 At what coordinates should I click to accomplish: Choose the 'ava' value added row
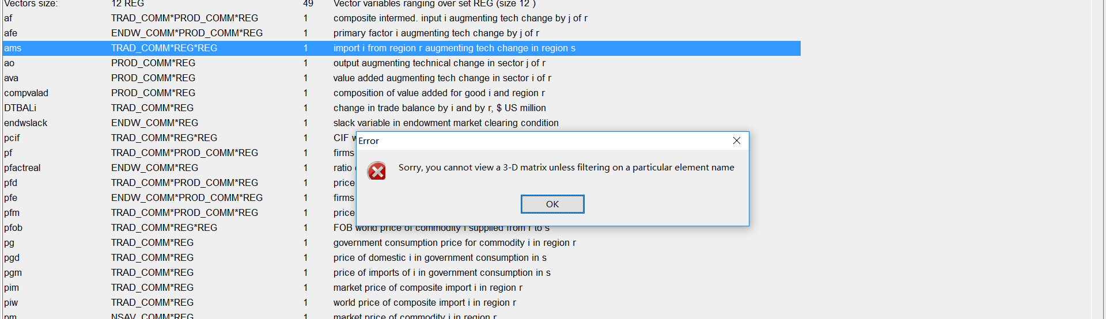click(x=11, y=78)
